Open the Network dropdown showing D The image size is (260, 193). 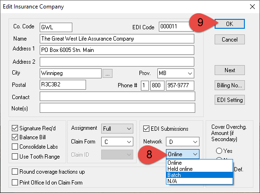[182, 142]
